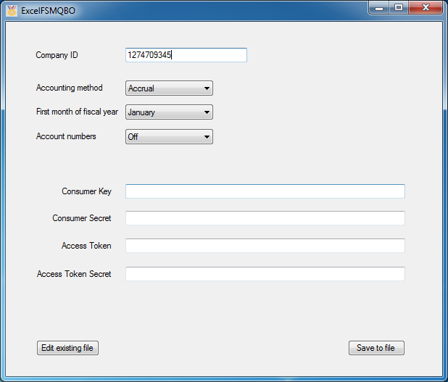
Task: Click the Edit existing file button
Action: (x=67, y=348)
